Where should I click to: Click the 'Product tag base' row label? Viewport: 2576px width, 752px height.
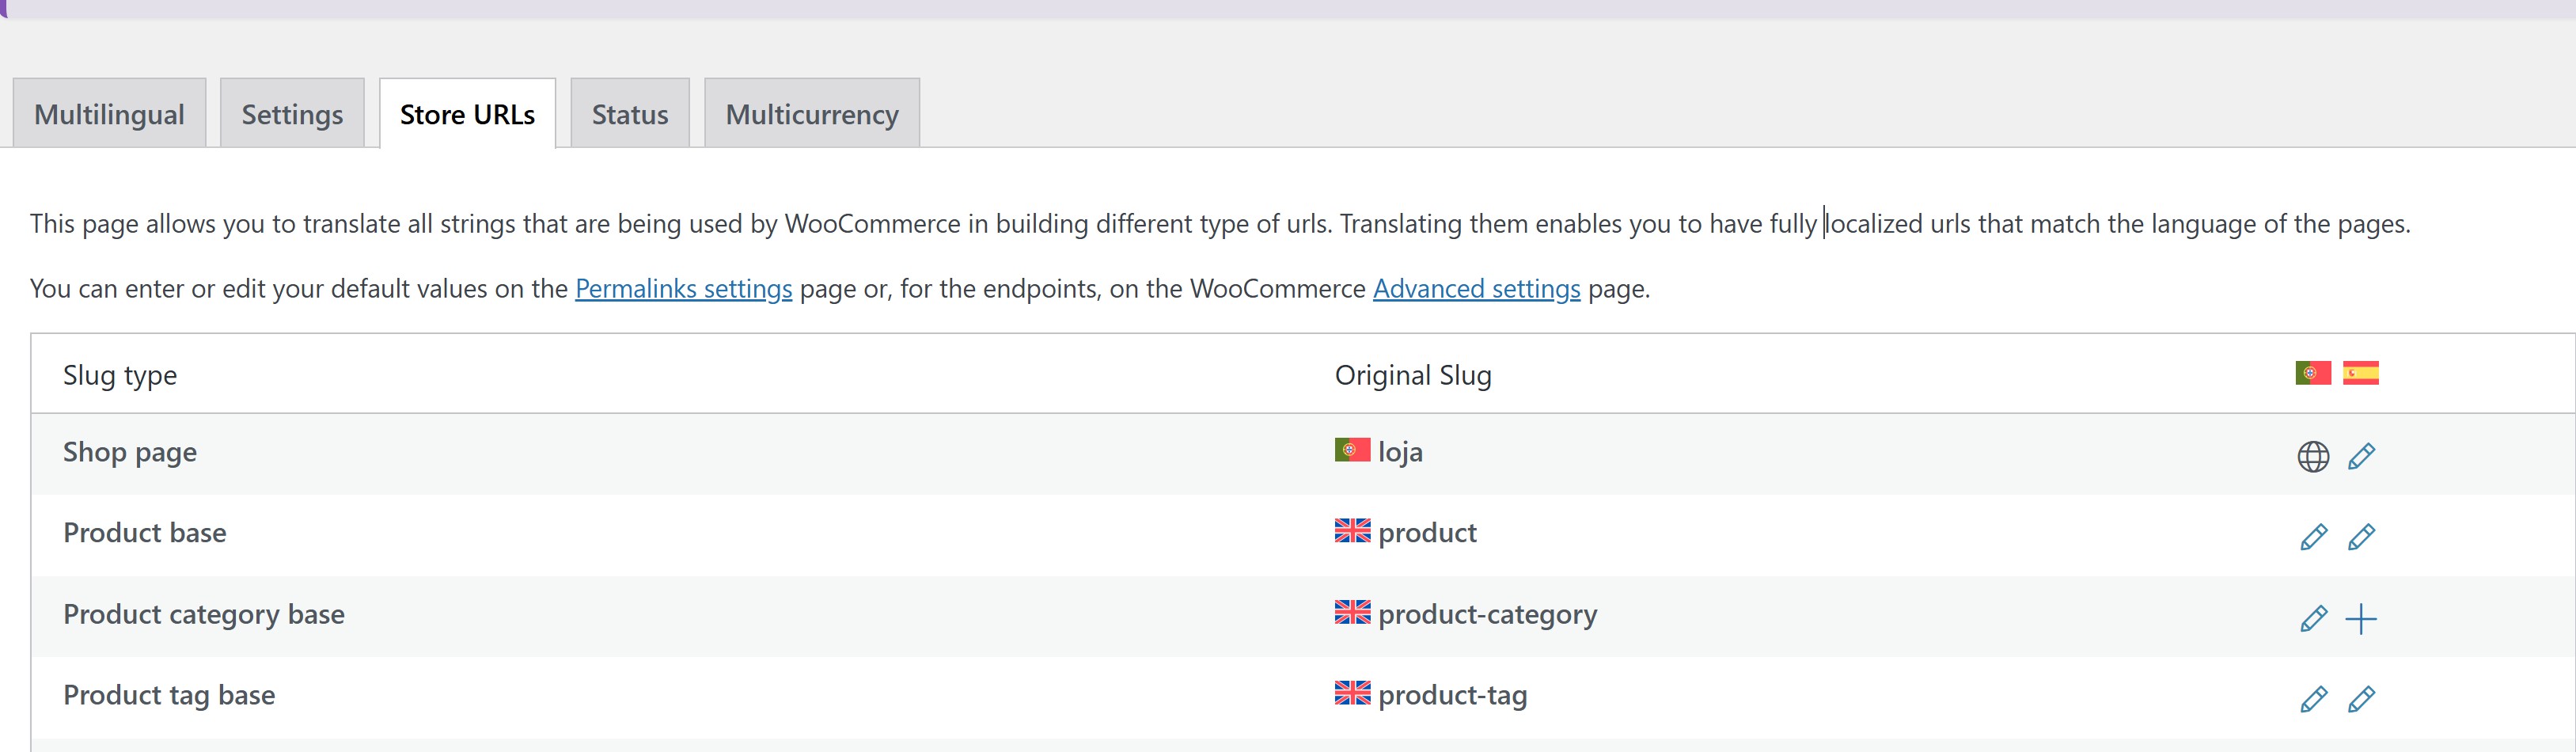169,695
